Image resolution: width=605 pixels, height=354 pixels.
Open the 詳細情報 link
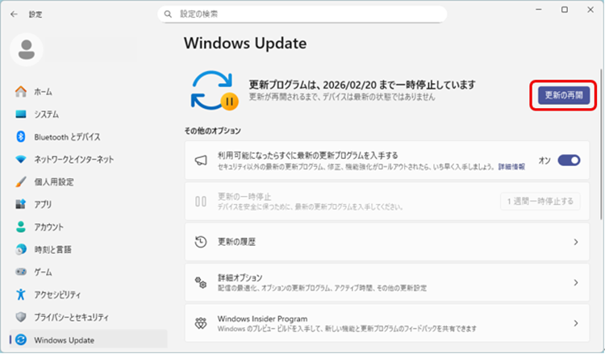(511, 166)
